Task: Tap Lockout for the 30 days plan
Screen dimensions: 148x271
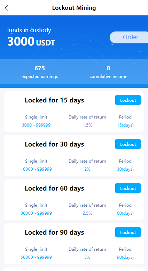Action: [128, 144]
